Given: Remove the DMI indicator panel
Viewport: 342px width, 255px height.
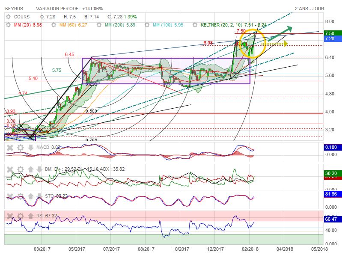Looking at the screenshot, I should click(x=10, y=169).
